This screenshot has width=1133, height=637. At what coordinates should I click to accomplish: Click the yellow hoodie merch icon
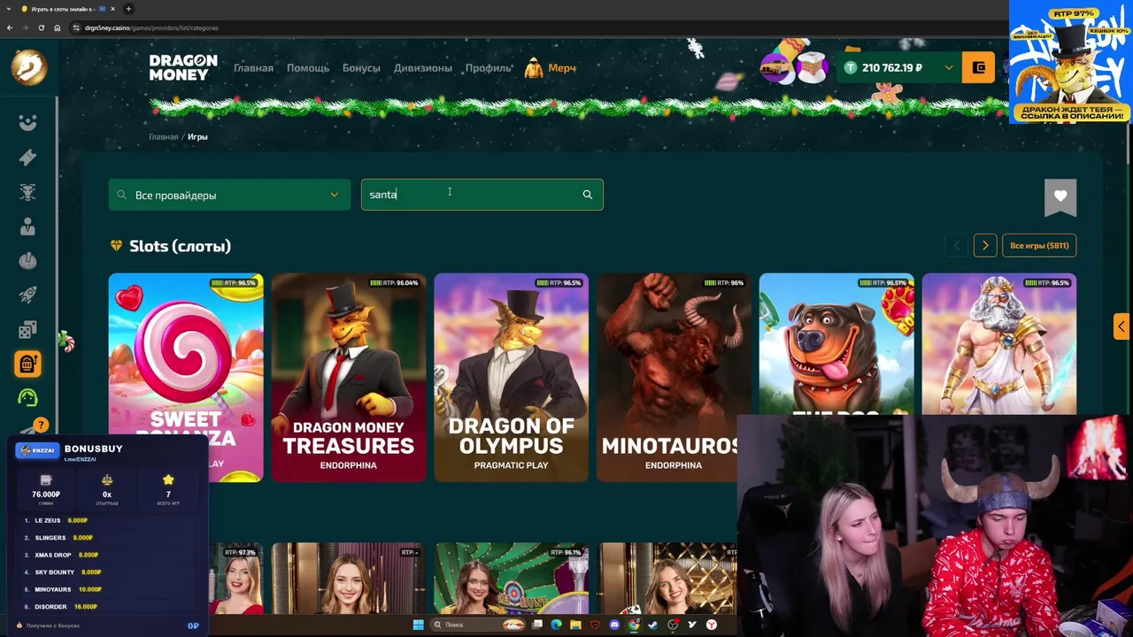[533, 68]
